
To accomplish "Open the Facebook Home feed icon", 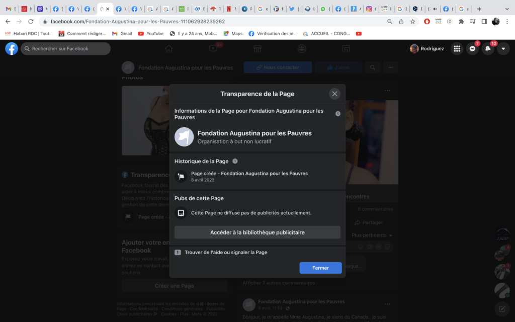I will (169, 49).
